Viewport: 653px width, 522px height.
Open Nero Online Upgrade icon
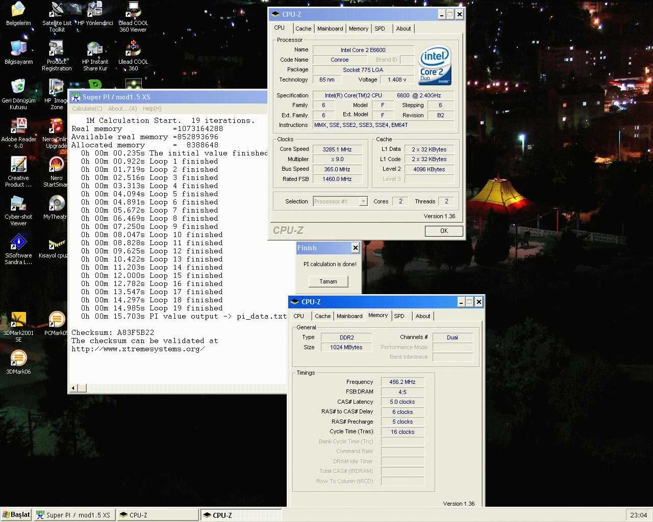(x=55, y=133)
